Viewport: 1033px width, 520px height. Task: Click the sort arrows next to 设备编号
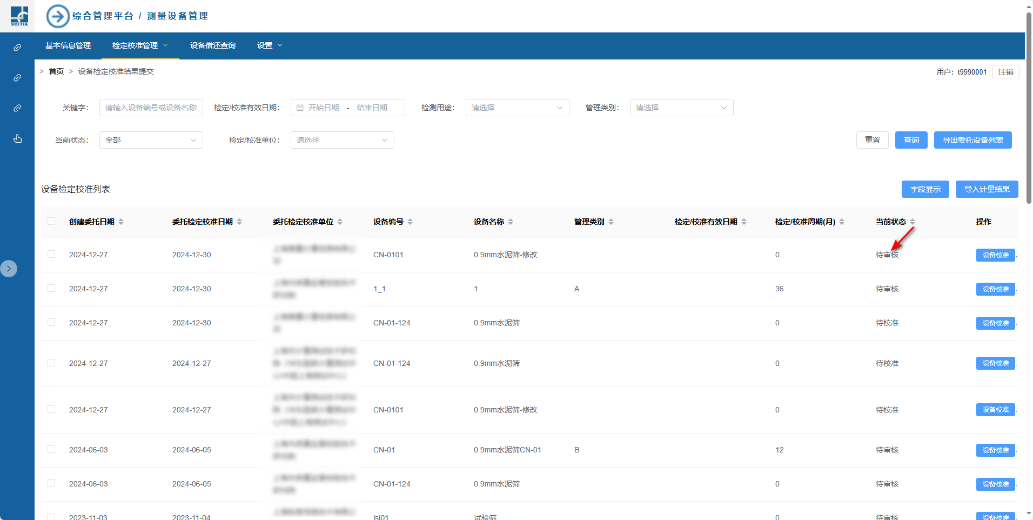coord(410,222)
